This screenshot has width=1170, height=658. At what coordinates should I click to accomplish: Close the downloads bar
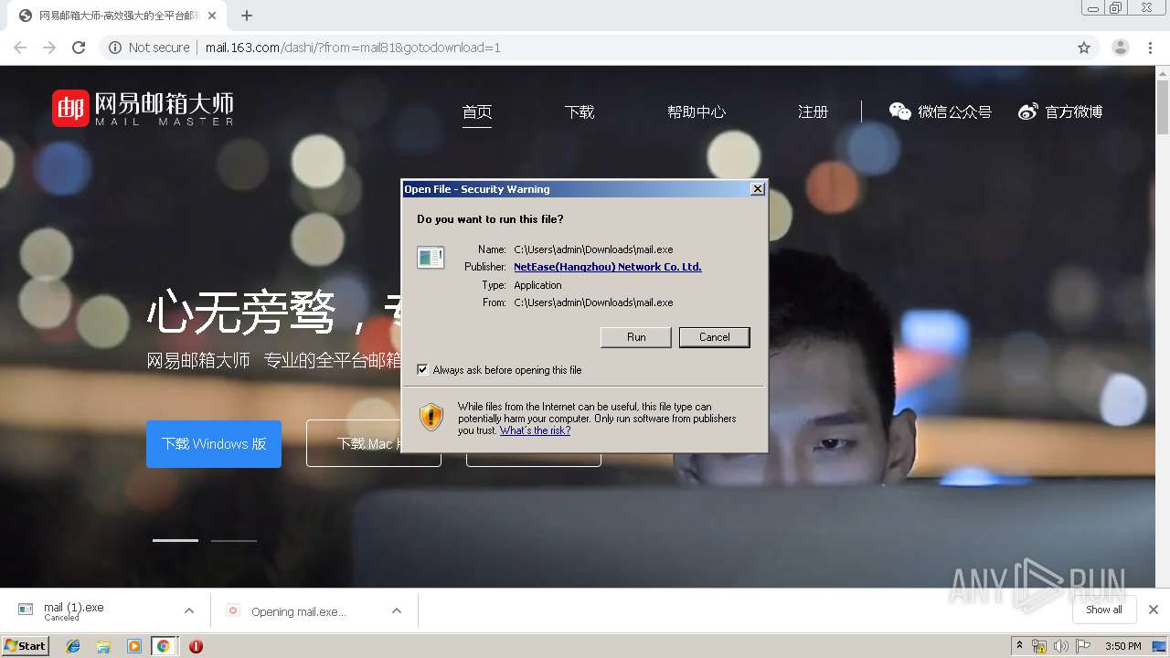[x=1154, y=610]
